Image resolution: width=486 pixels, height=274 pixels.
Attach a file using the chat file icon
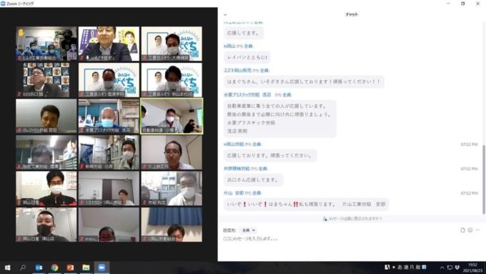click(x=462, y=230)
